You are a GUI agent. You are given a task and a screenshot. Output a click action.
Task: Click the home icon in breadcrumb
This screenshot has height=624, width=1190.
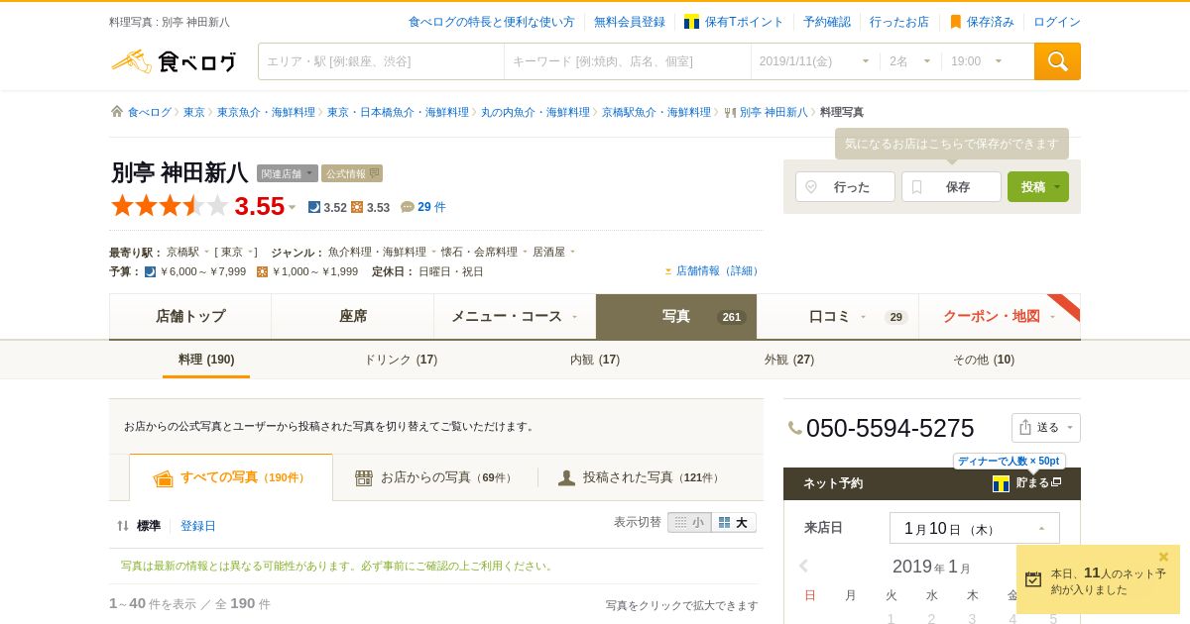117,112
